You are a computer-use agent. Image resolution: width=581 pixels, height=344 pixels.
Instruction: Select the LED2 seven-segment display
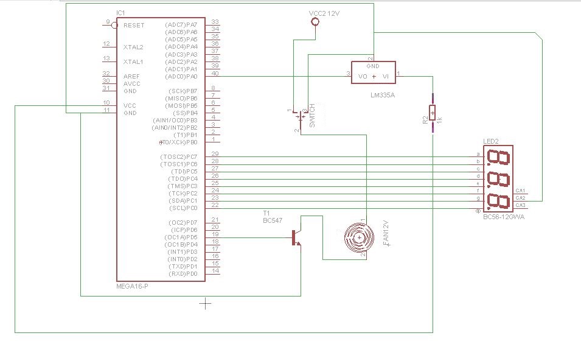pyautogui.click(x=498, y=178)
